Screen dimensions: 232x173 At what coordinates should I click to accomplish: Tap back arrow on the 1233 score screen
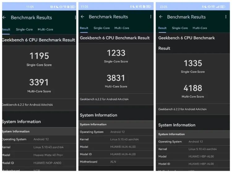[82, 17]
